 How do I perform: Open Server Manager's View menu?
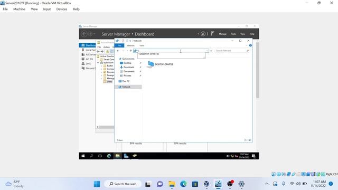(242, 34)
